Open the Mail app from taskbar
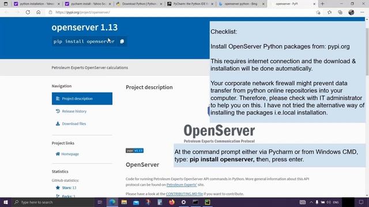 click(136, 202)
